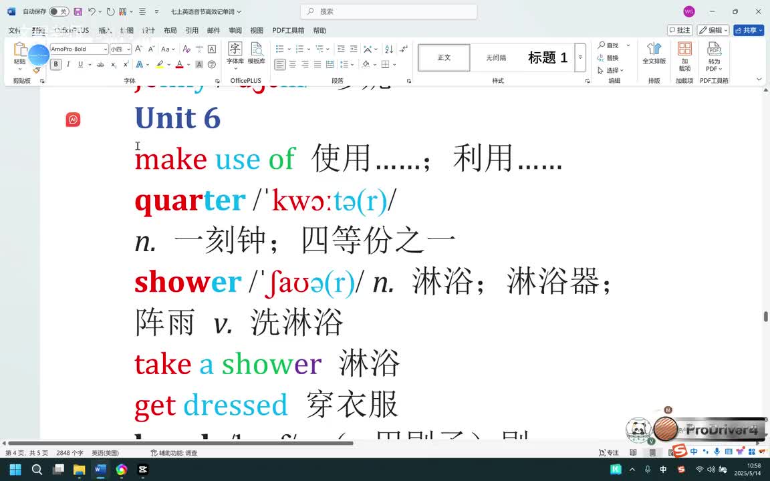Viewport: 770px width, 481px height.
Task: Click the character border icon
Action: [212, 49]
